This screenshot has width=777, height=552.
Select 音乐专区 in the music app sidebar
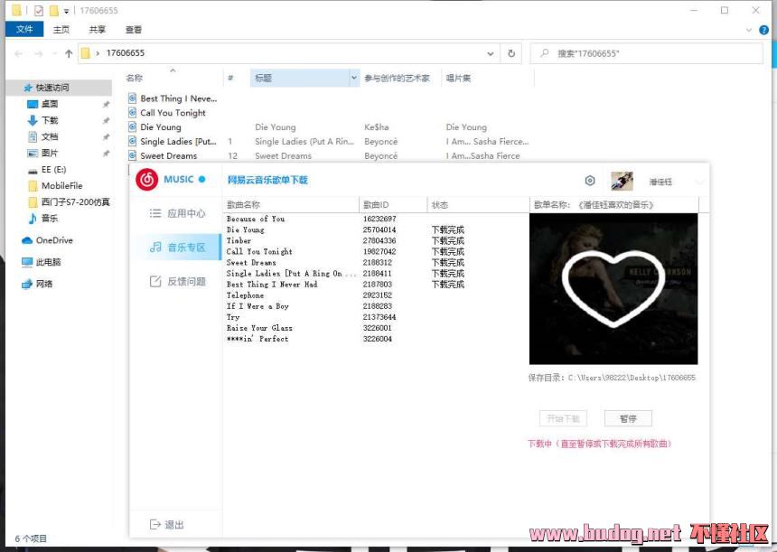176,247
